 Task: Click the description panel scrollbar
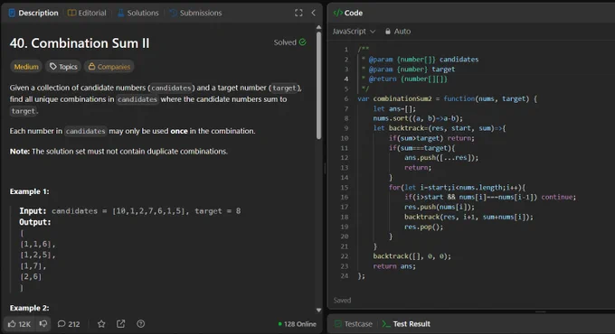(x=319, y=86)
